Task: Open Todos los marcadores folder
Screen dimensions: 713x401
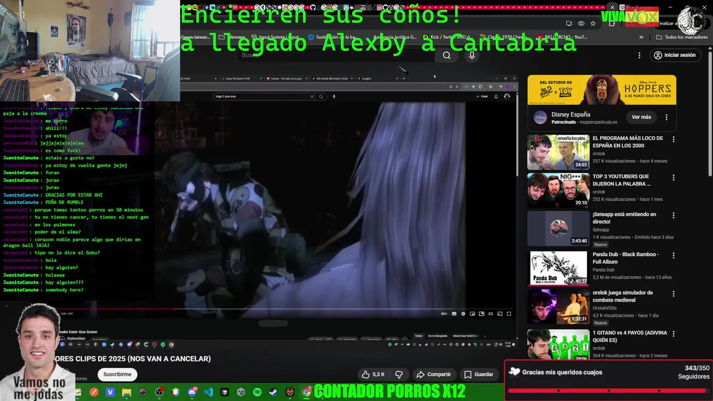Action: pos(681,37)
